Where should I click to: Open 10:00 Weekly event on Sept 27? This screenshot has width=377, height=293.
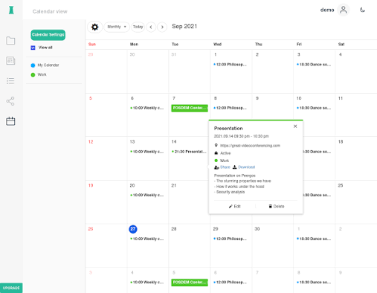point(148,239)
